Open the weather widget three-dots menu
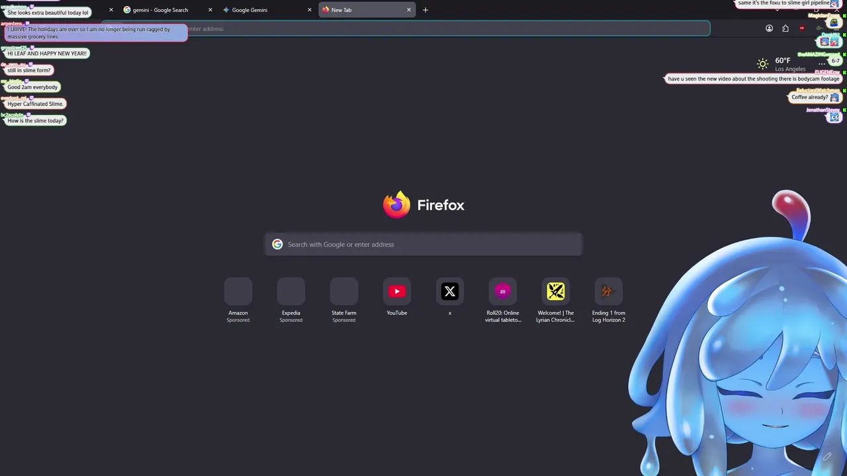The height and width of the screenshot is (476, 847). tap(822, 64)
